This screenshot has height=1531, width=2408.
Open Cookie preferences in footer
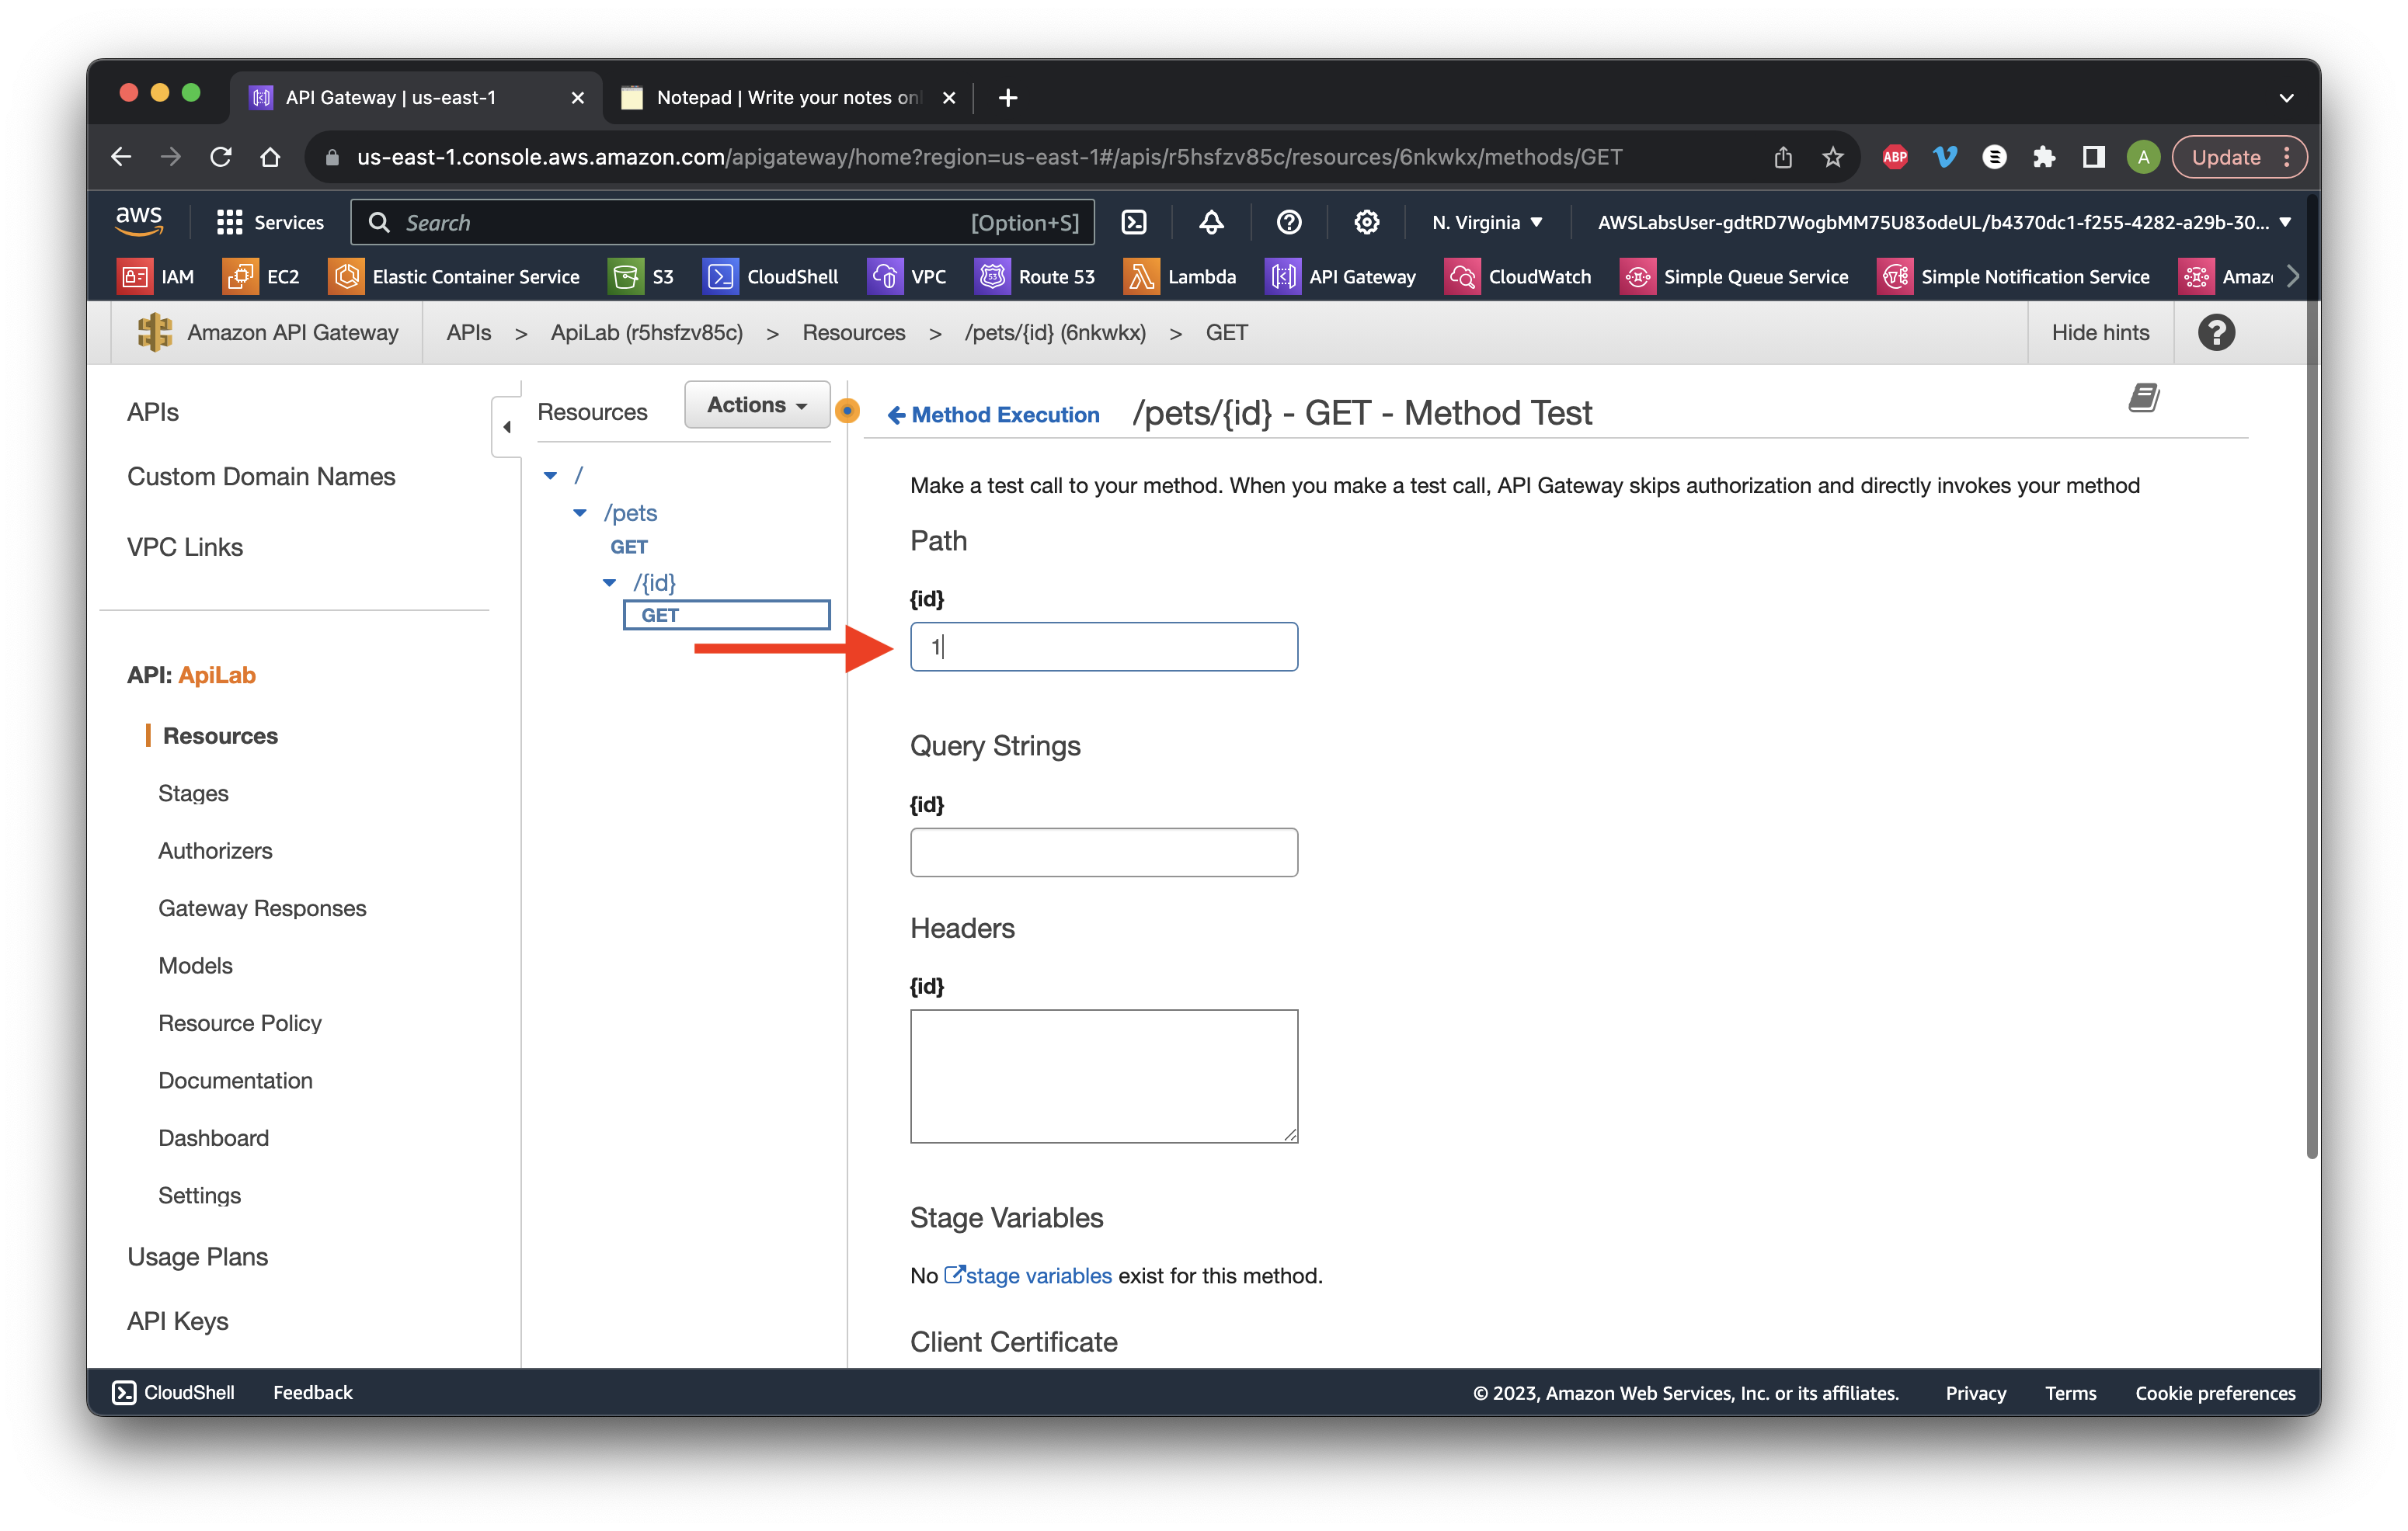click(2215, 1393)
